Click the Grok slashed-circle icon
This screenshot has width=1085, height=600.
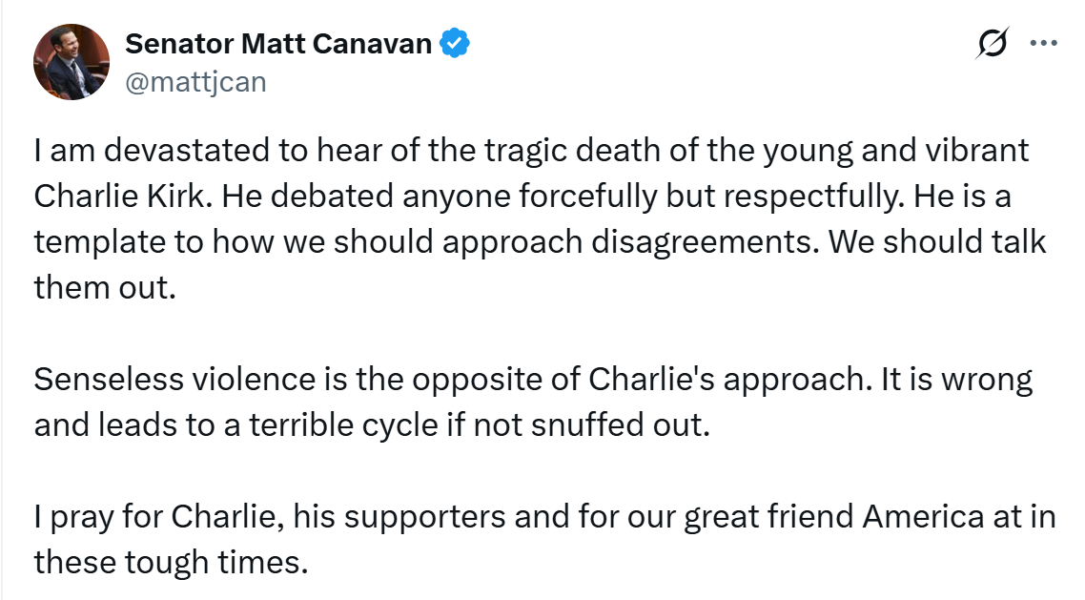993,44
